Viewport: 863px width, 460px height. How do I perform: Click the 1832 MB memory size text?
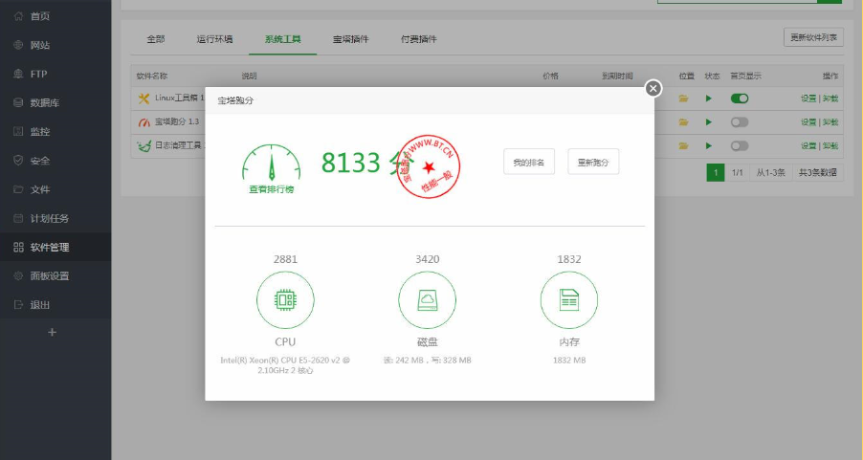[x=569, y=361]
